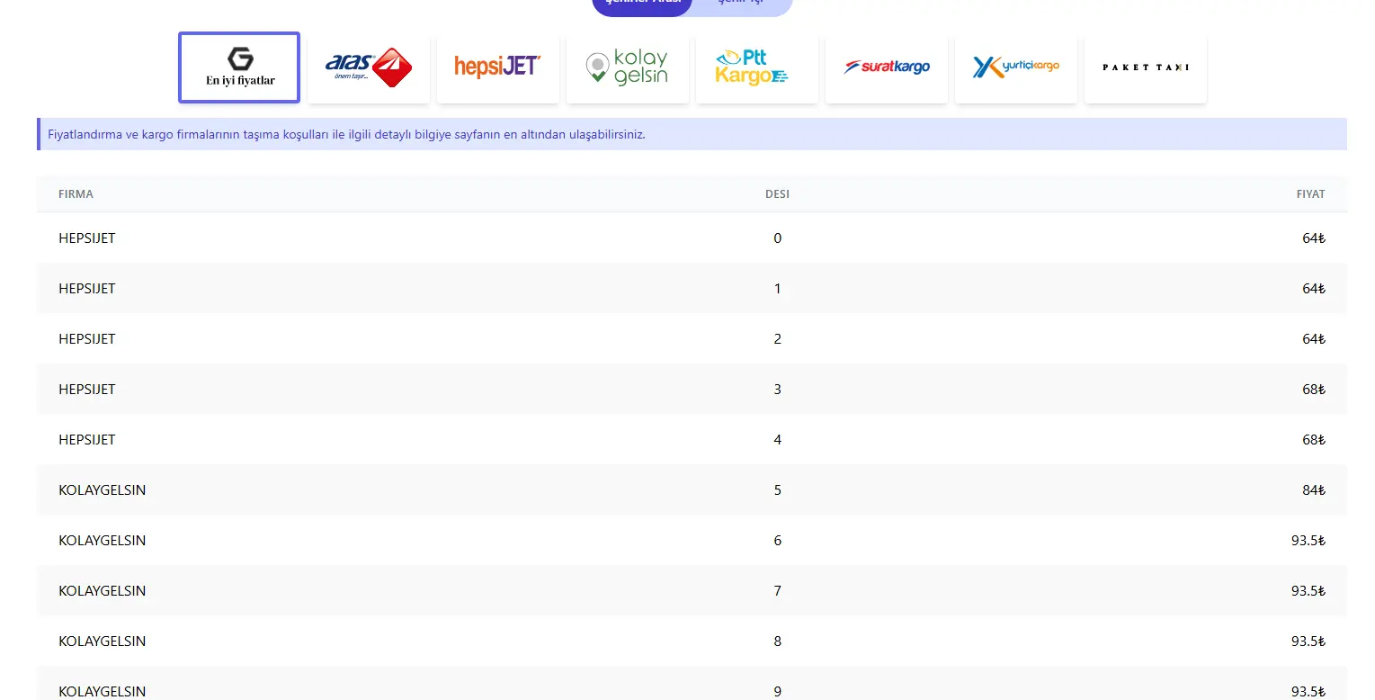
Task: Click the DESI column header
Action: tap(777, 194)
